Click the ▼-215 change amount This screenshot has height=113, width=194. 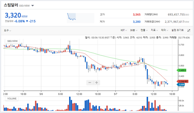click(31, 21)
